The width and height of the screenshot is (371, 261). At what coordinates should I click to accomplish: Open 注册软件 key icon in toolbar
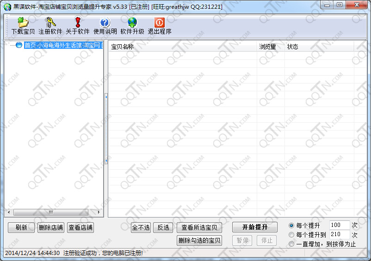[50, 23]
